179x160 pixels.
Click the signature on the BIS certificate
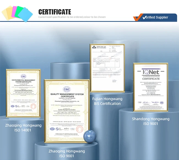(114, 81)
